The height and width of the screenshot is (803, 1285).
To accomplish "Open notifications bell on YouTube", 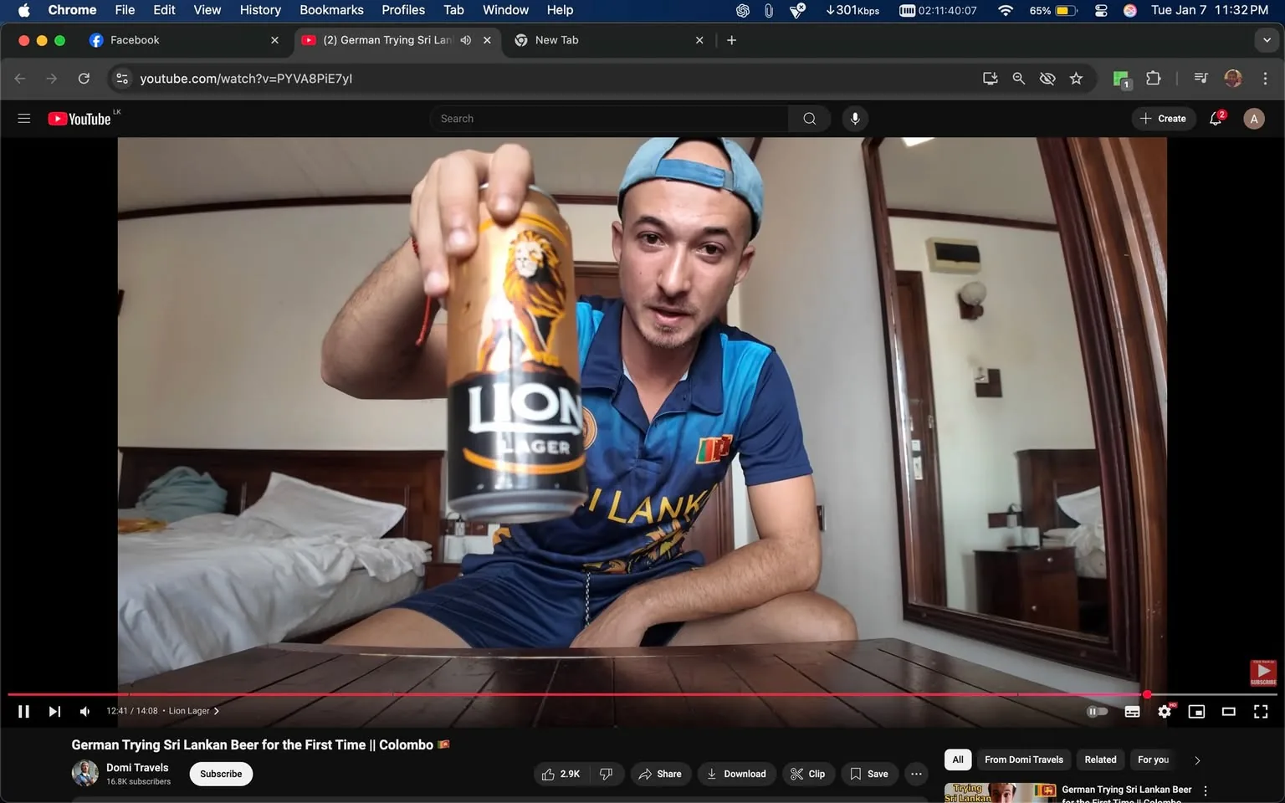I will click(1216, 118).
